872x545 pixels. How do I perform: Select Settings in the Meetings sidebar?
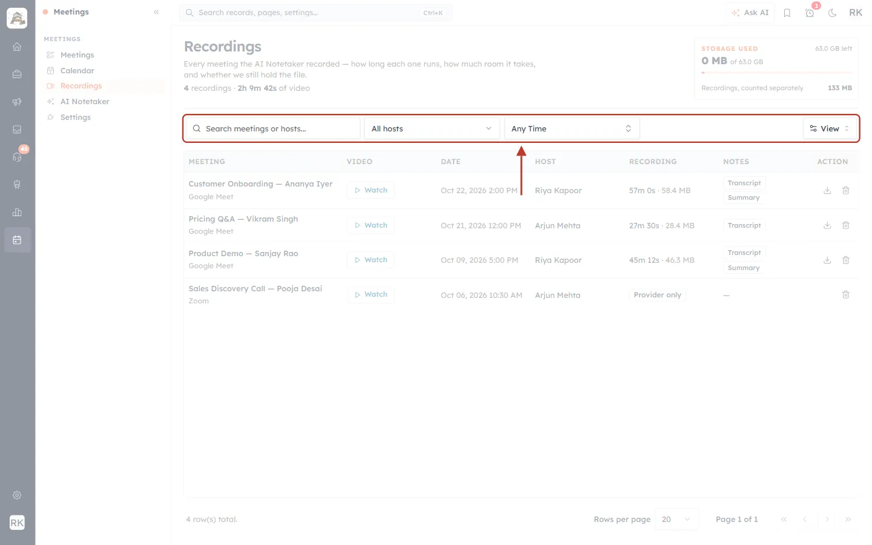pos(76,117)
